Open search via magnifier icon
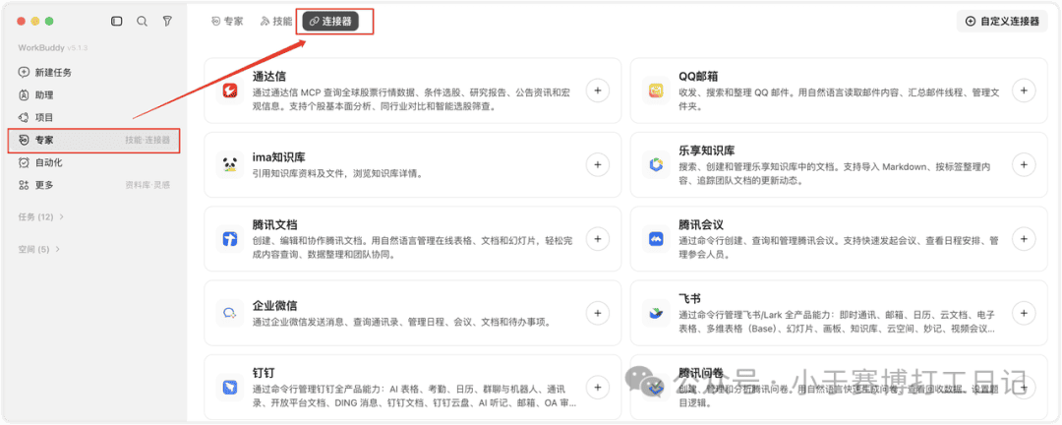The width and height of the screenshot is (1062, 425). (x=142, y=21)
